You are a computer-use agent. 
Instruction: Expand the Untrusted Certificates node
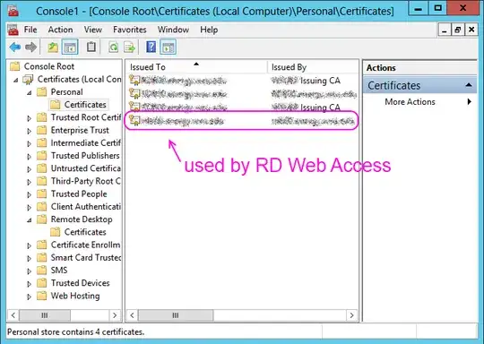pyautogui.click(x=29, y=169)
